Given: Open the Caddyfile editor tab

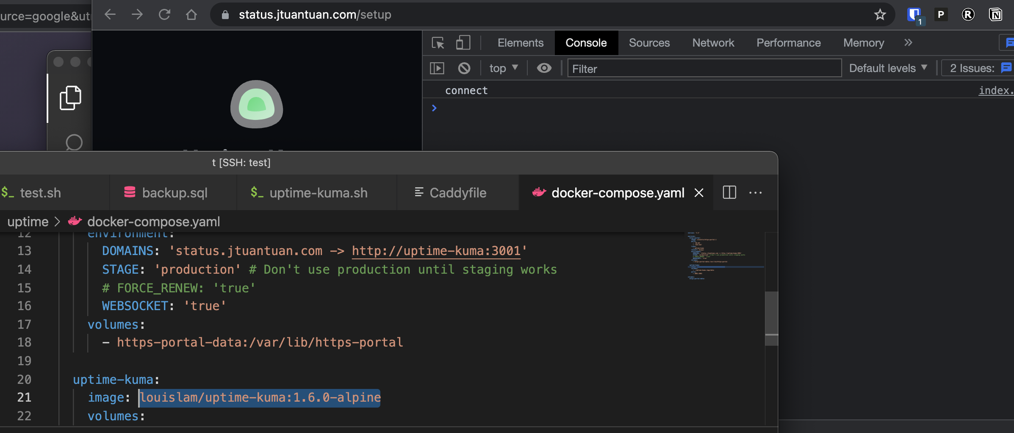Looking at the screenshot, I should pyautogui.click(x=458, y=193).
